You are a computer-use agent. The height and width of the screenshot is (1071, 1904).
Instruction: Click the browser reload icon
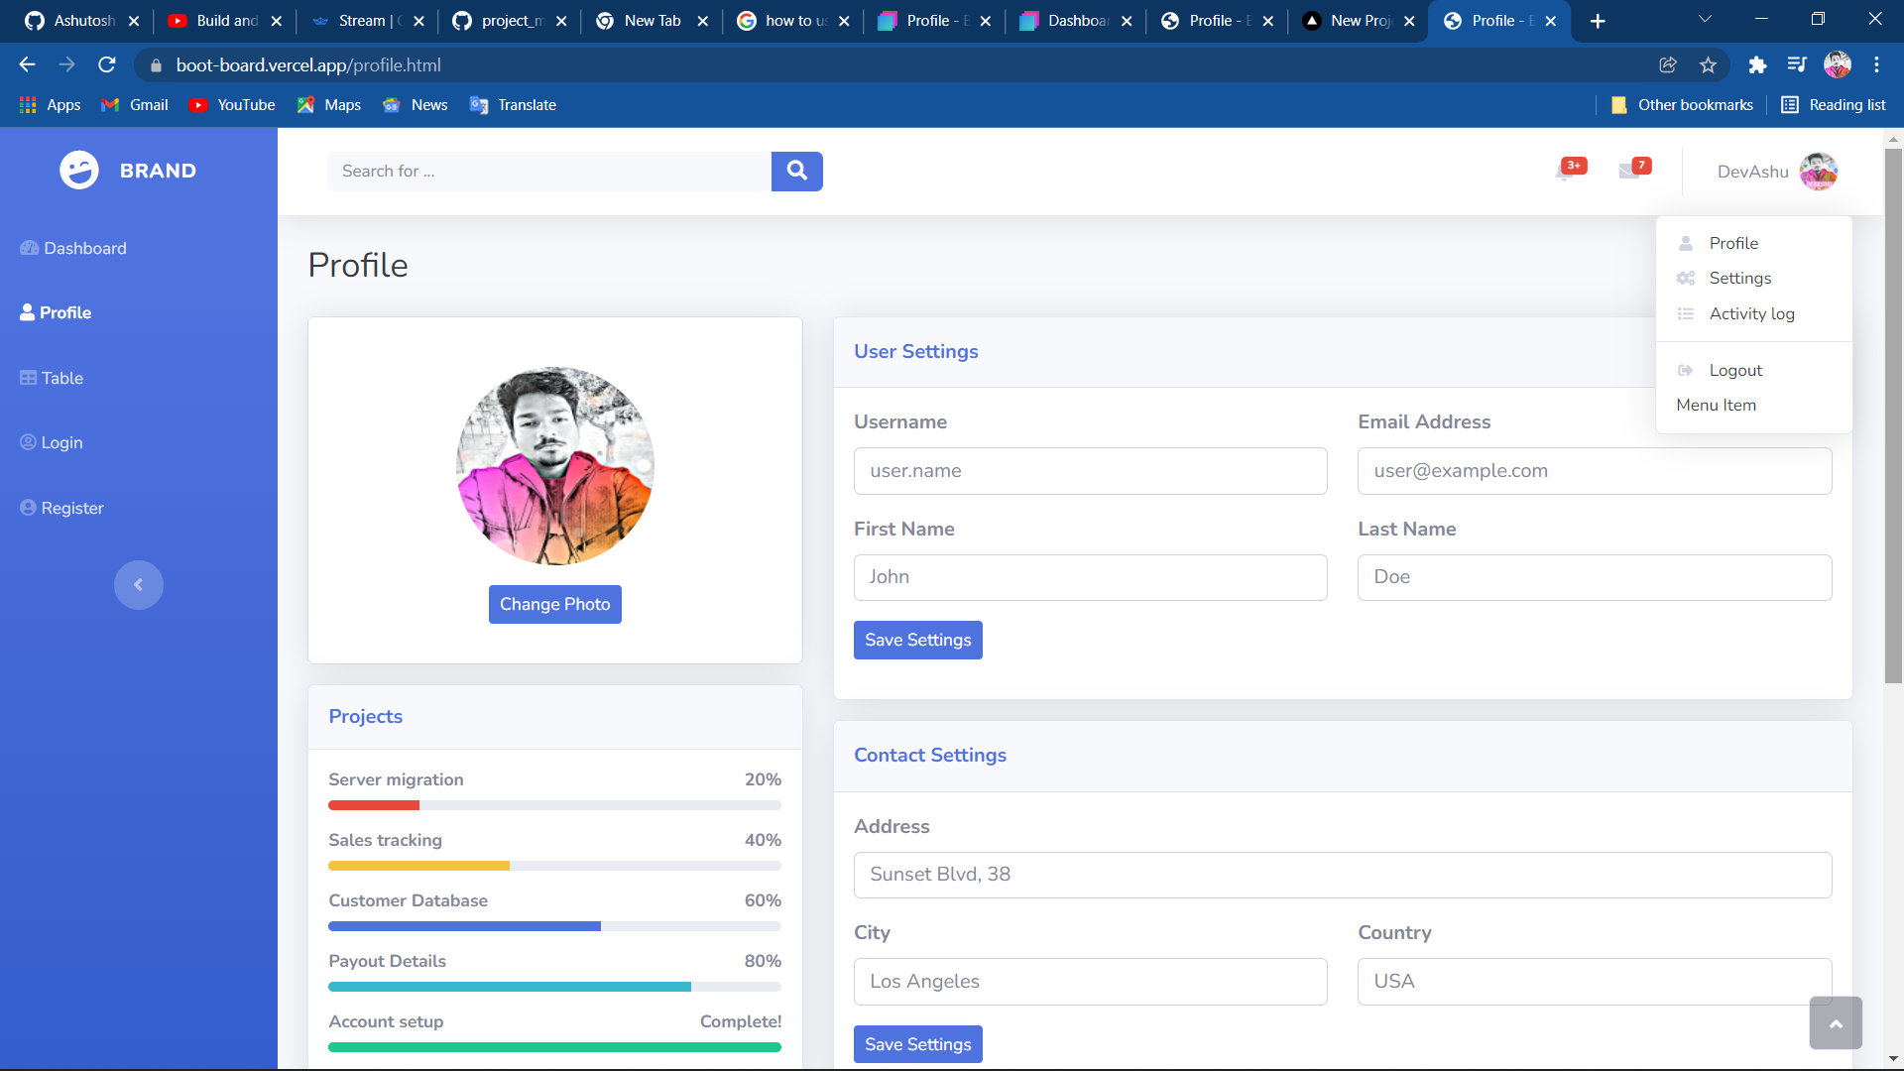(x=107, y=65)
